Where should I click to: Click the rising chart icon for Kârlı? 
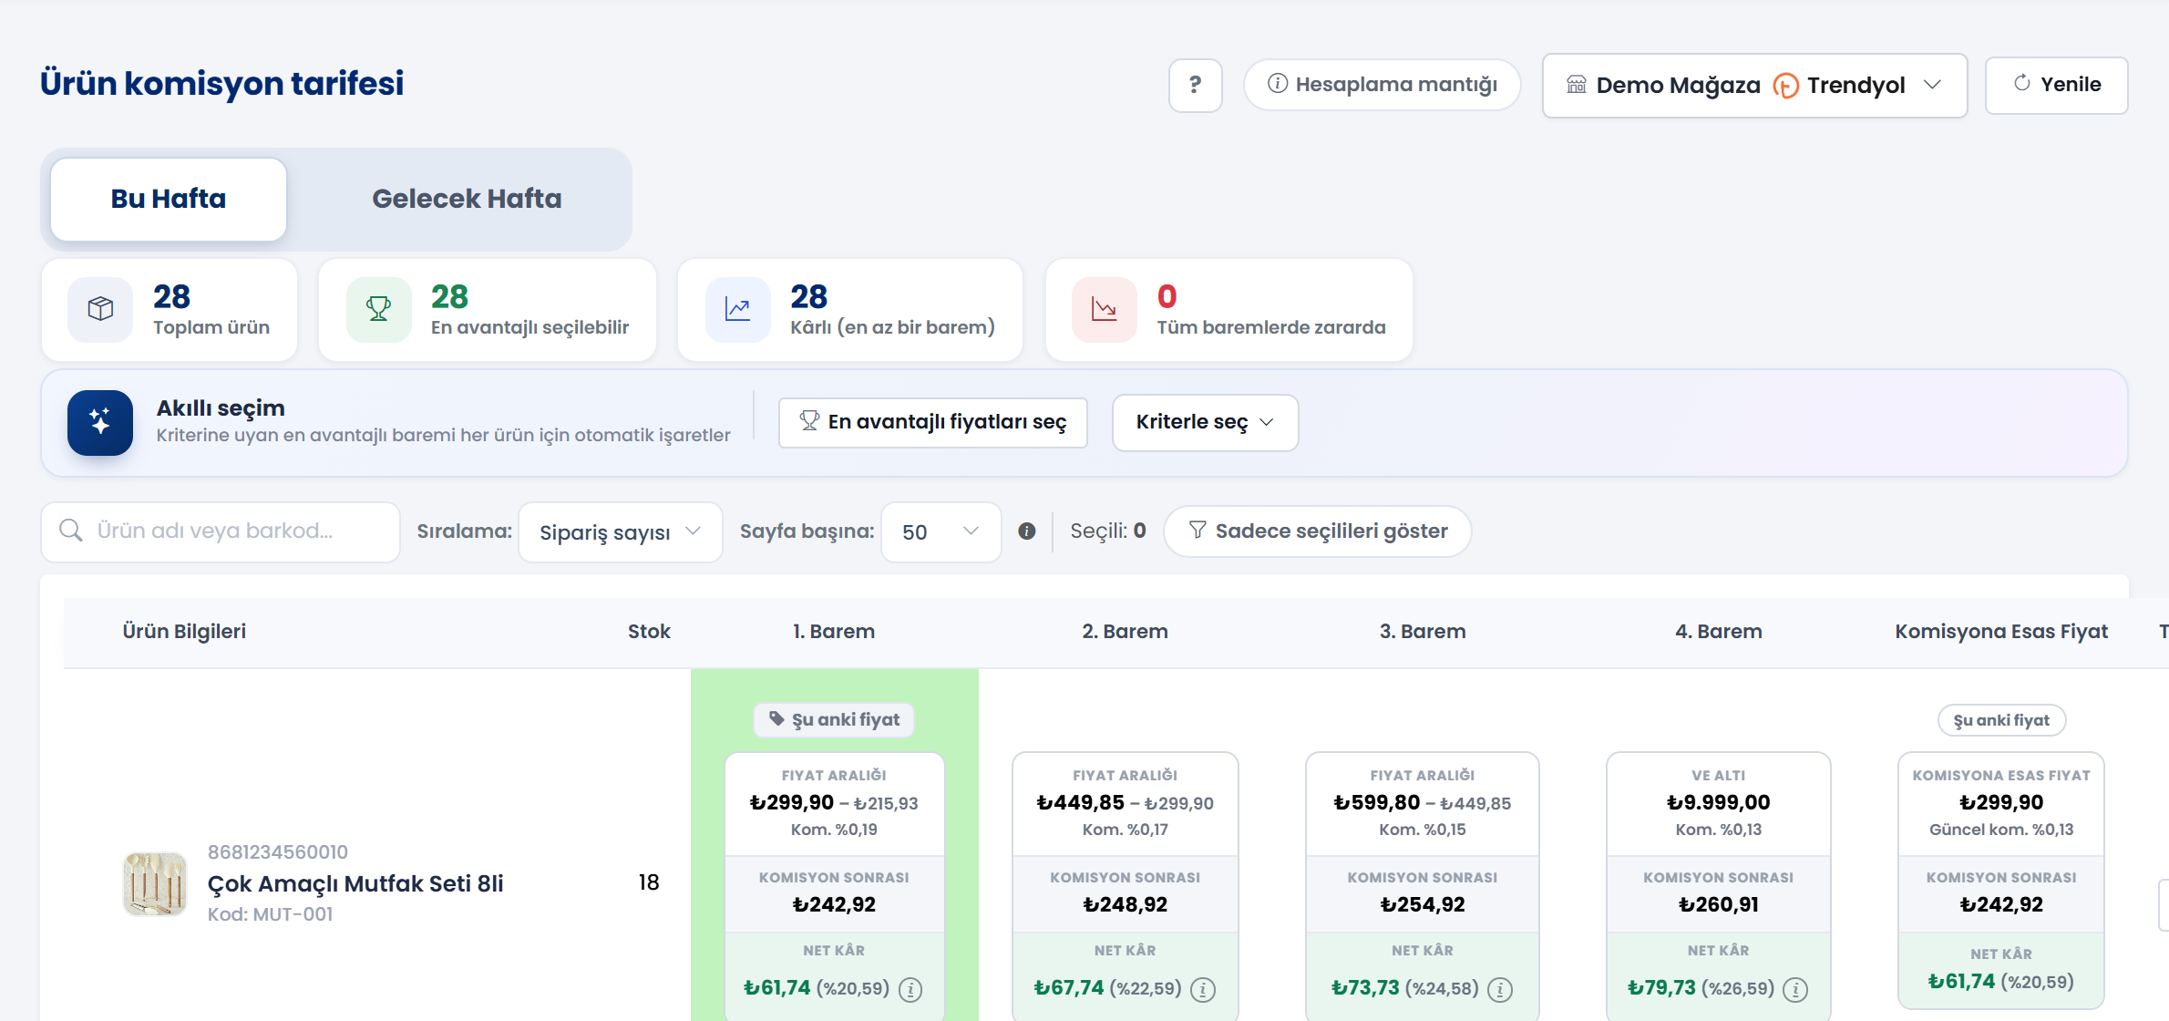[x=737, y=309]
